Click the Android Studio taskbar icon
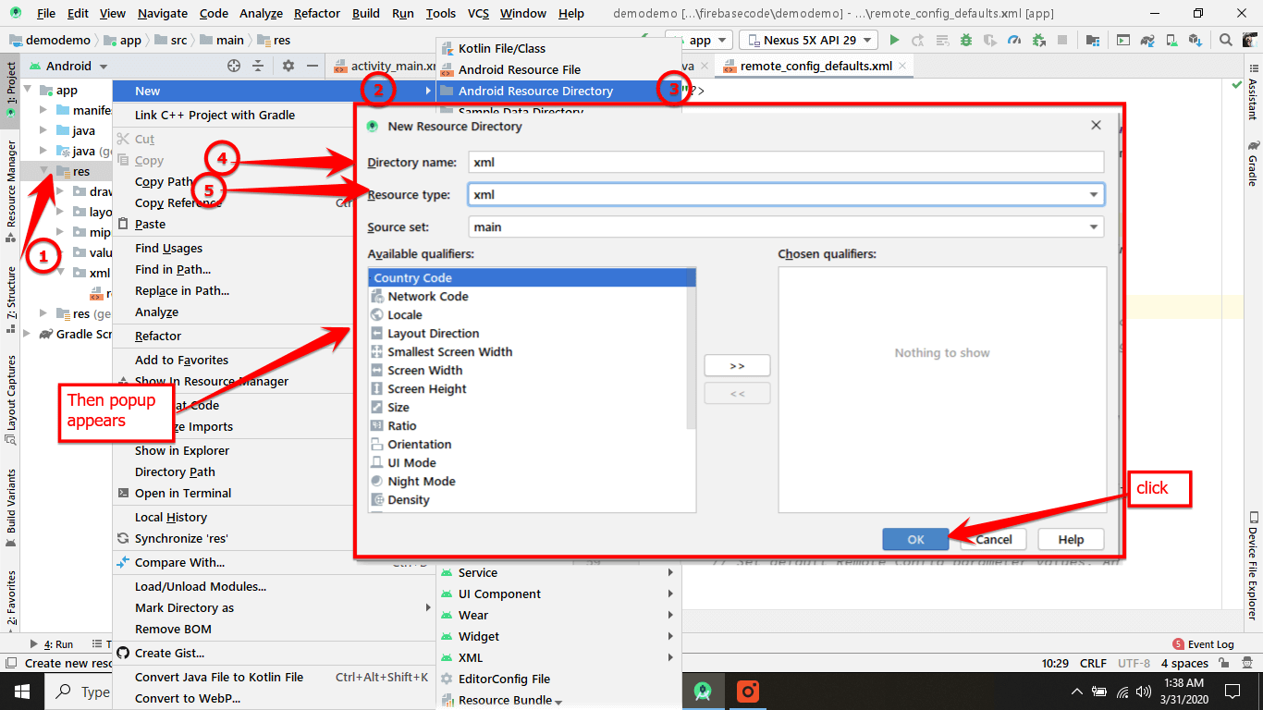This screenshot has width=1263, height=710. [x=704, y=691]
